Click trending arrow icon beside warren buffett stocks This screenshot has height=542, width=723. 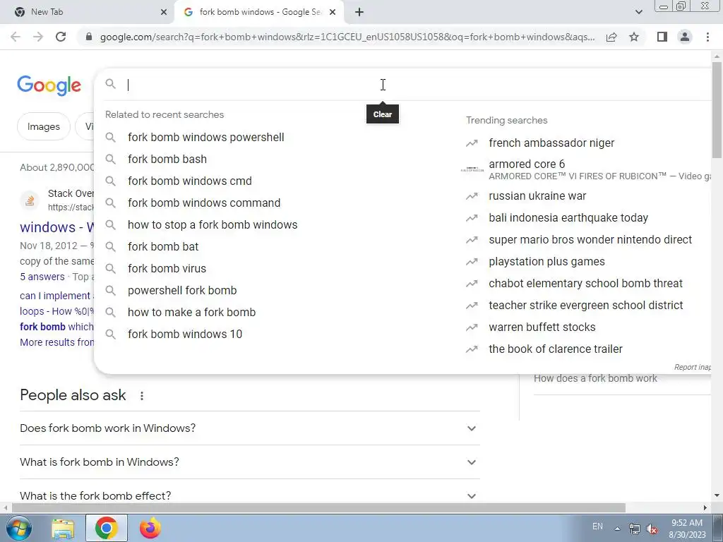pyautogui.click(x=472, y=327)
